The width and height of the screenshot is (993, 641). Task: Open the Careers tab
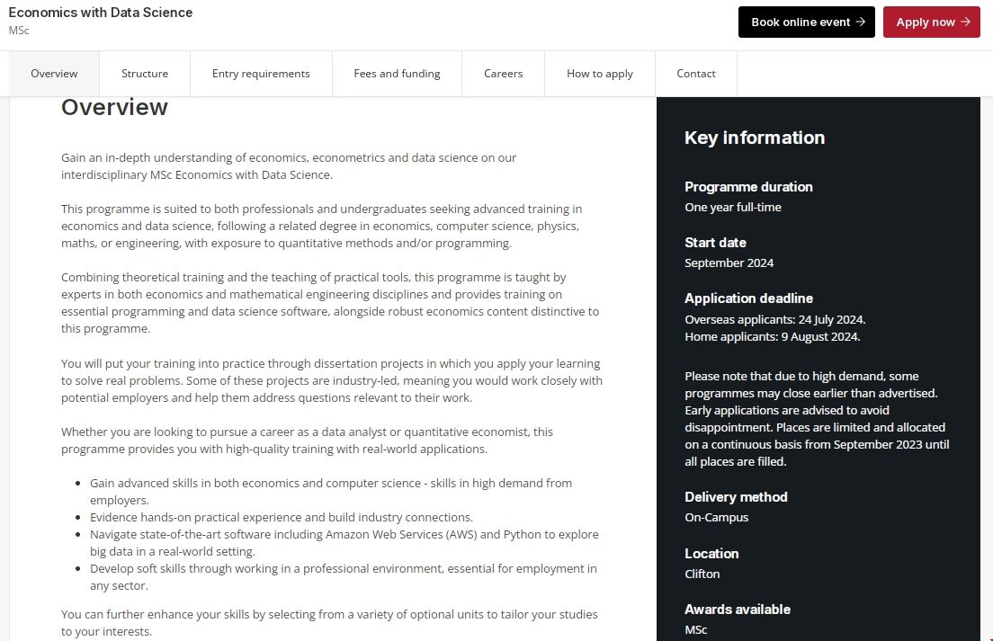pyautogui.click(x=503, y=74)
